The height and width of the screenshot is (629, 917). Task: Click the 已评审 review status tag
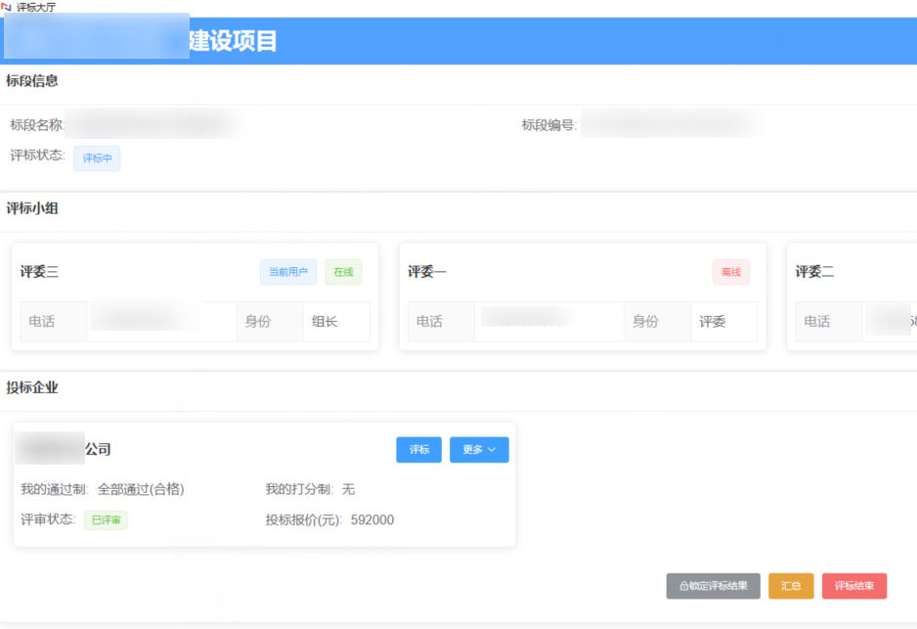[x=106, y=520]
